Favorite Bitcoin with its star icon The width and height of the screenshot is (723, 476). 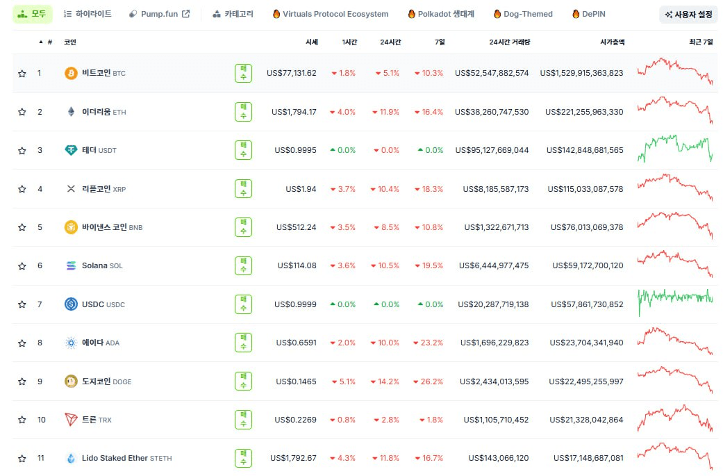[22, 74]
